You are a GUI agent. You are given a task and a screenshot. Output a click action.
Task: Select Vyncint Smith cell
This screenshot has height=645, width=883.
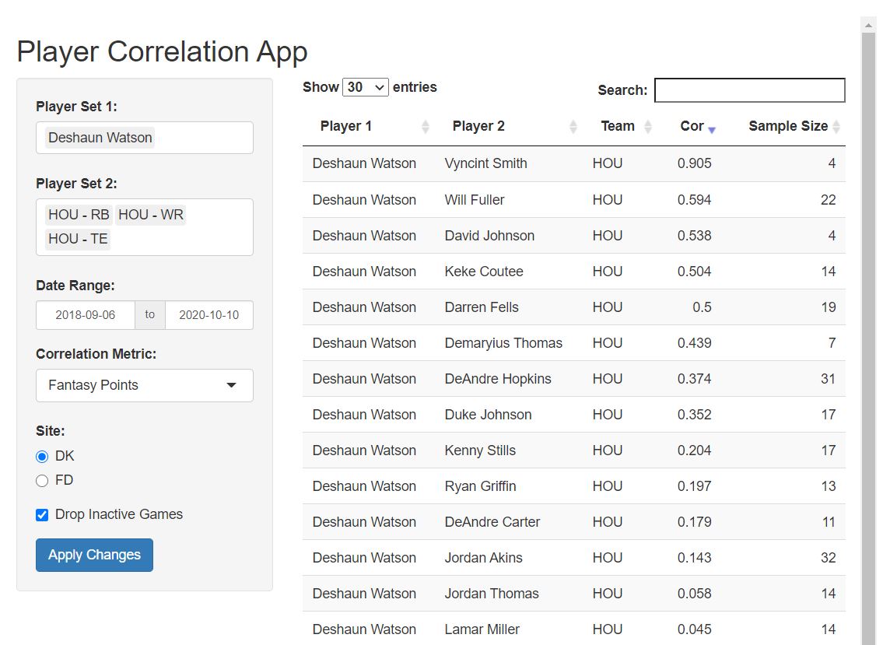coord(486,163)
